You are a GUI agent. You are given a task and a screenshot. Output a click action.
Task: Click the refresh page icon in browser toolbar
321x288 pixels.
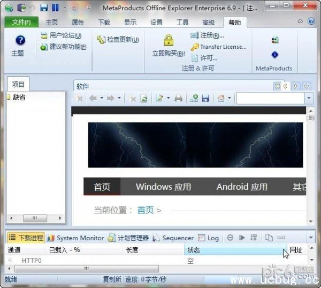coord(143,99)
